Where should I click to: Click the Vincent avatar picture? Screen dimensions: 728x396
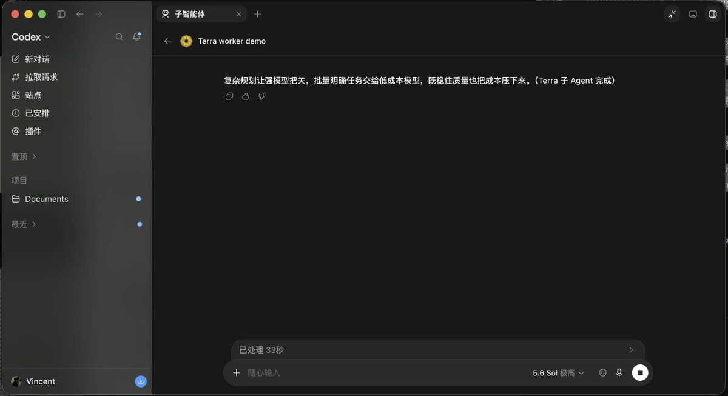(16, 381)
